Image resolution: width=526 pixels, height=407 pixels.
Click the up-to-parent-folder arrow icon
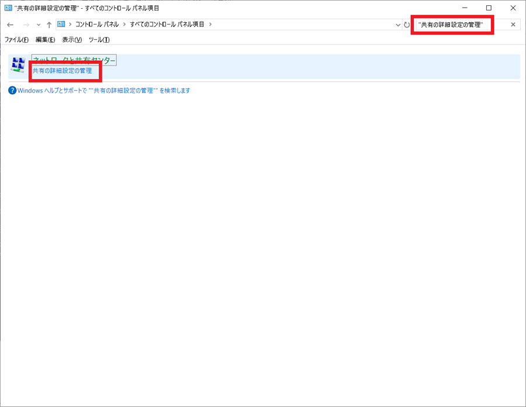(49, 25)
